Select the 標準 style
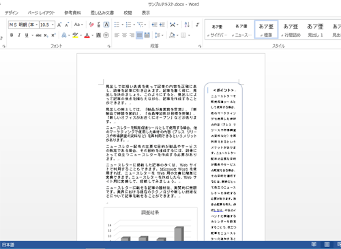Screen dimensions: 341x249 tap(266, 30)
